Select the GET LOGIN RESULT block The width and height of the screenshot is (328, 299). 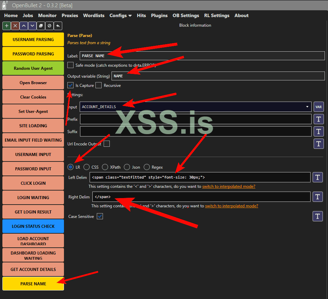coord(33,212)
